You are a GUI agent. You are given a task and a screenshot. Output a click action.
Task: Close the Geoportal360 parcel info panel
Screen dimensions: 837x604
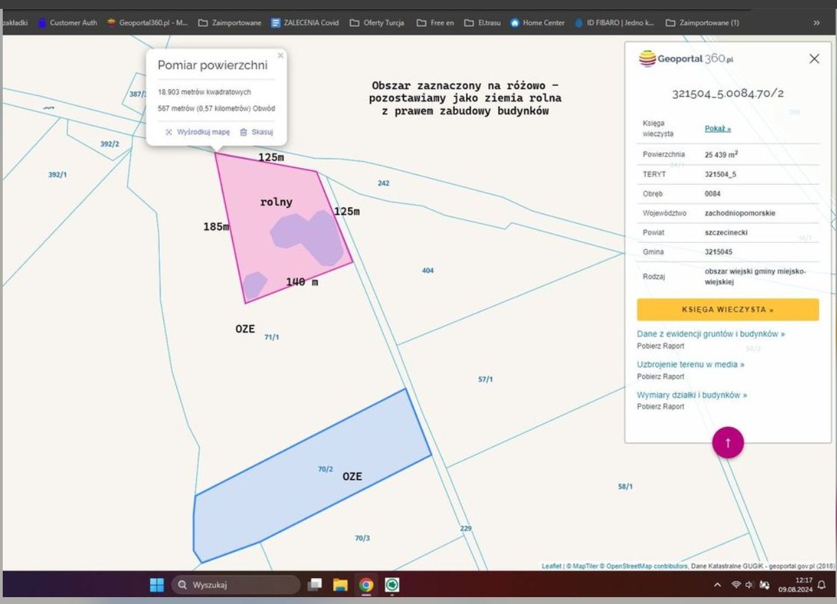(x=814, y=59)
